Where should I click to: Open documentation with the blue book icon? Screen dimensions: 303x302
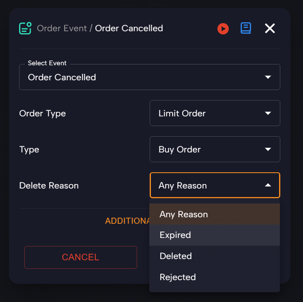[x=246, y=28]
